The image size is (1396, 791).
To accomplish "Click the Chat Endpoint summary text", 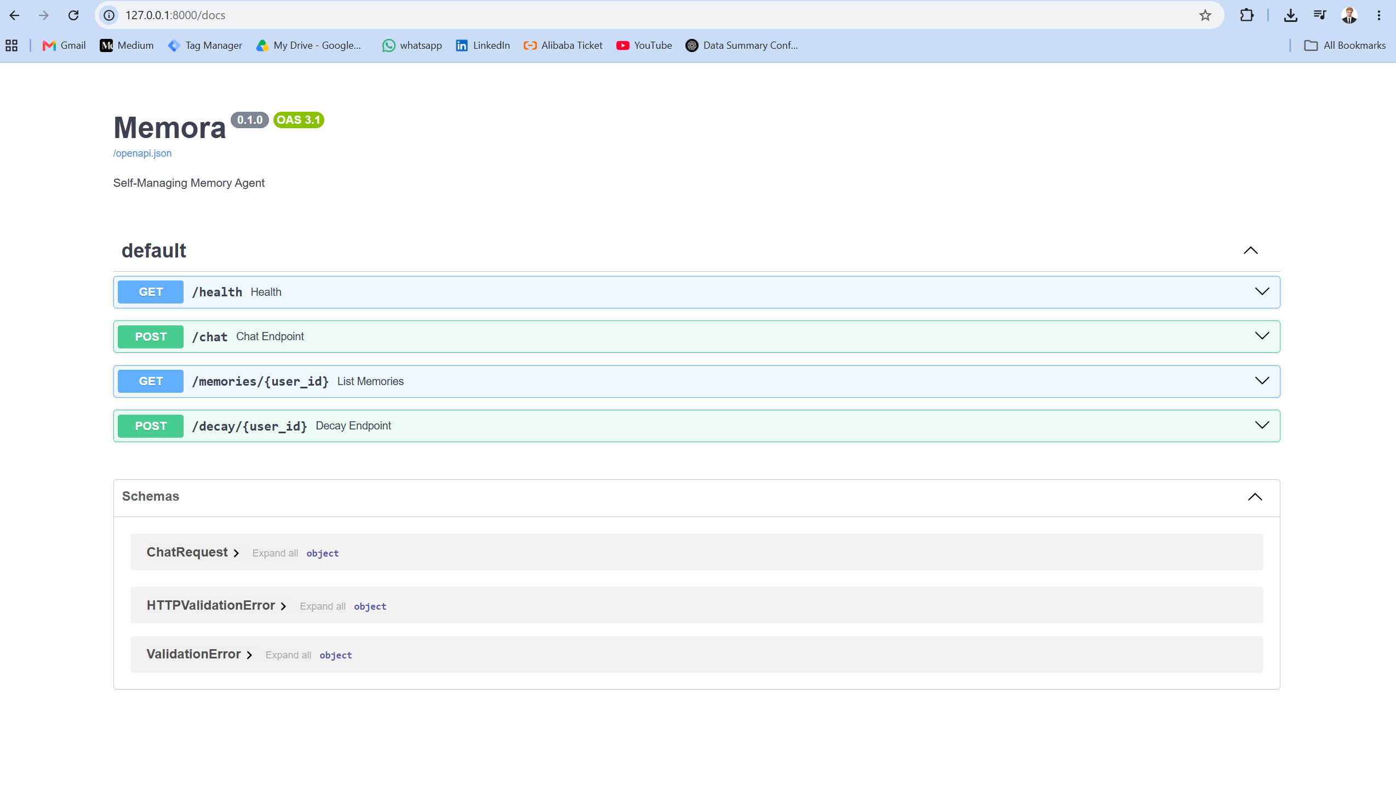I will (270, 336).
